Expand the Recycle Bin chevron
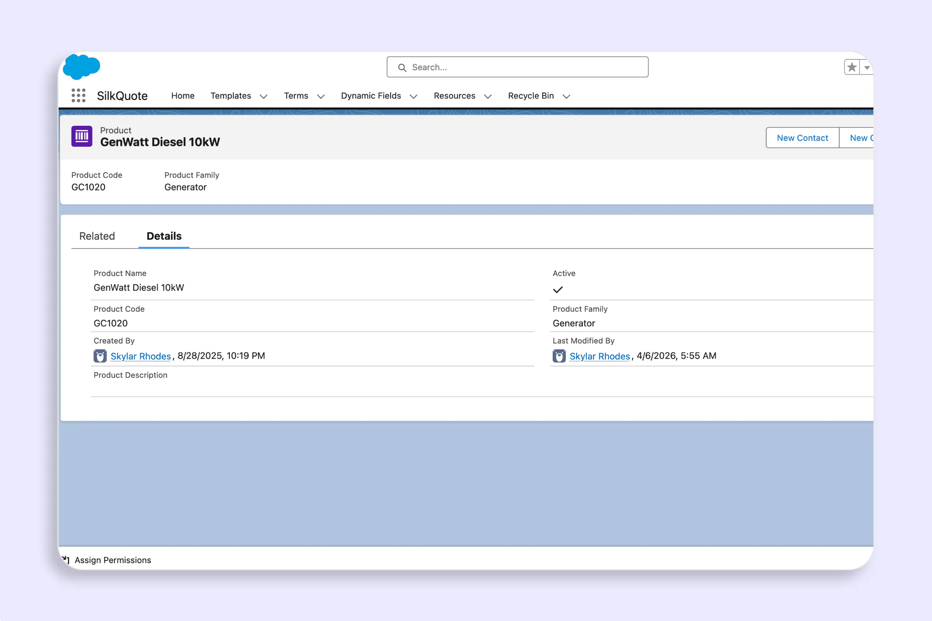Screen dimensions: 932x621 (x=566, y=96)
